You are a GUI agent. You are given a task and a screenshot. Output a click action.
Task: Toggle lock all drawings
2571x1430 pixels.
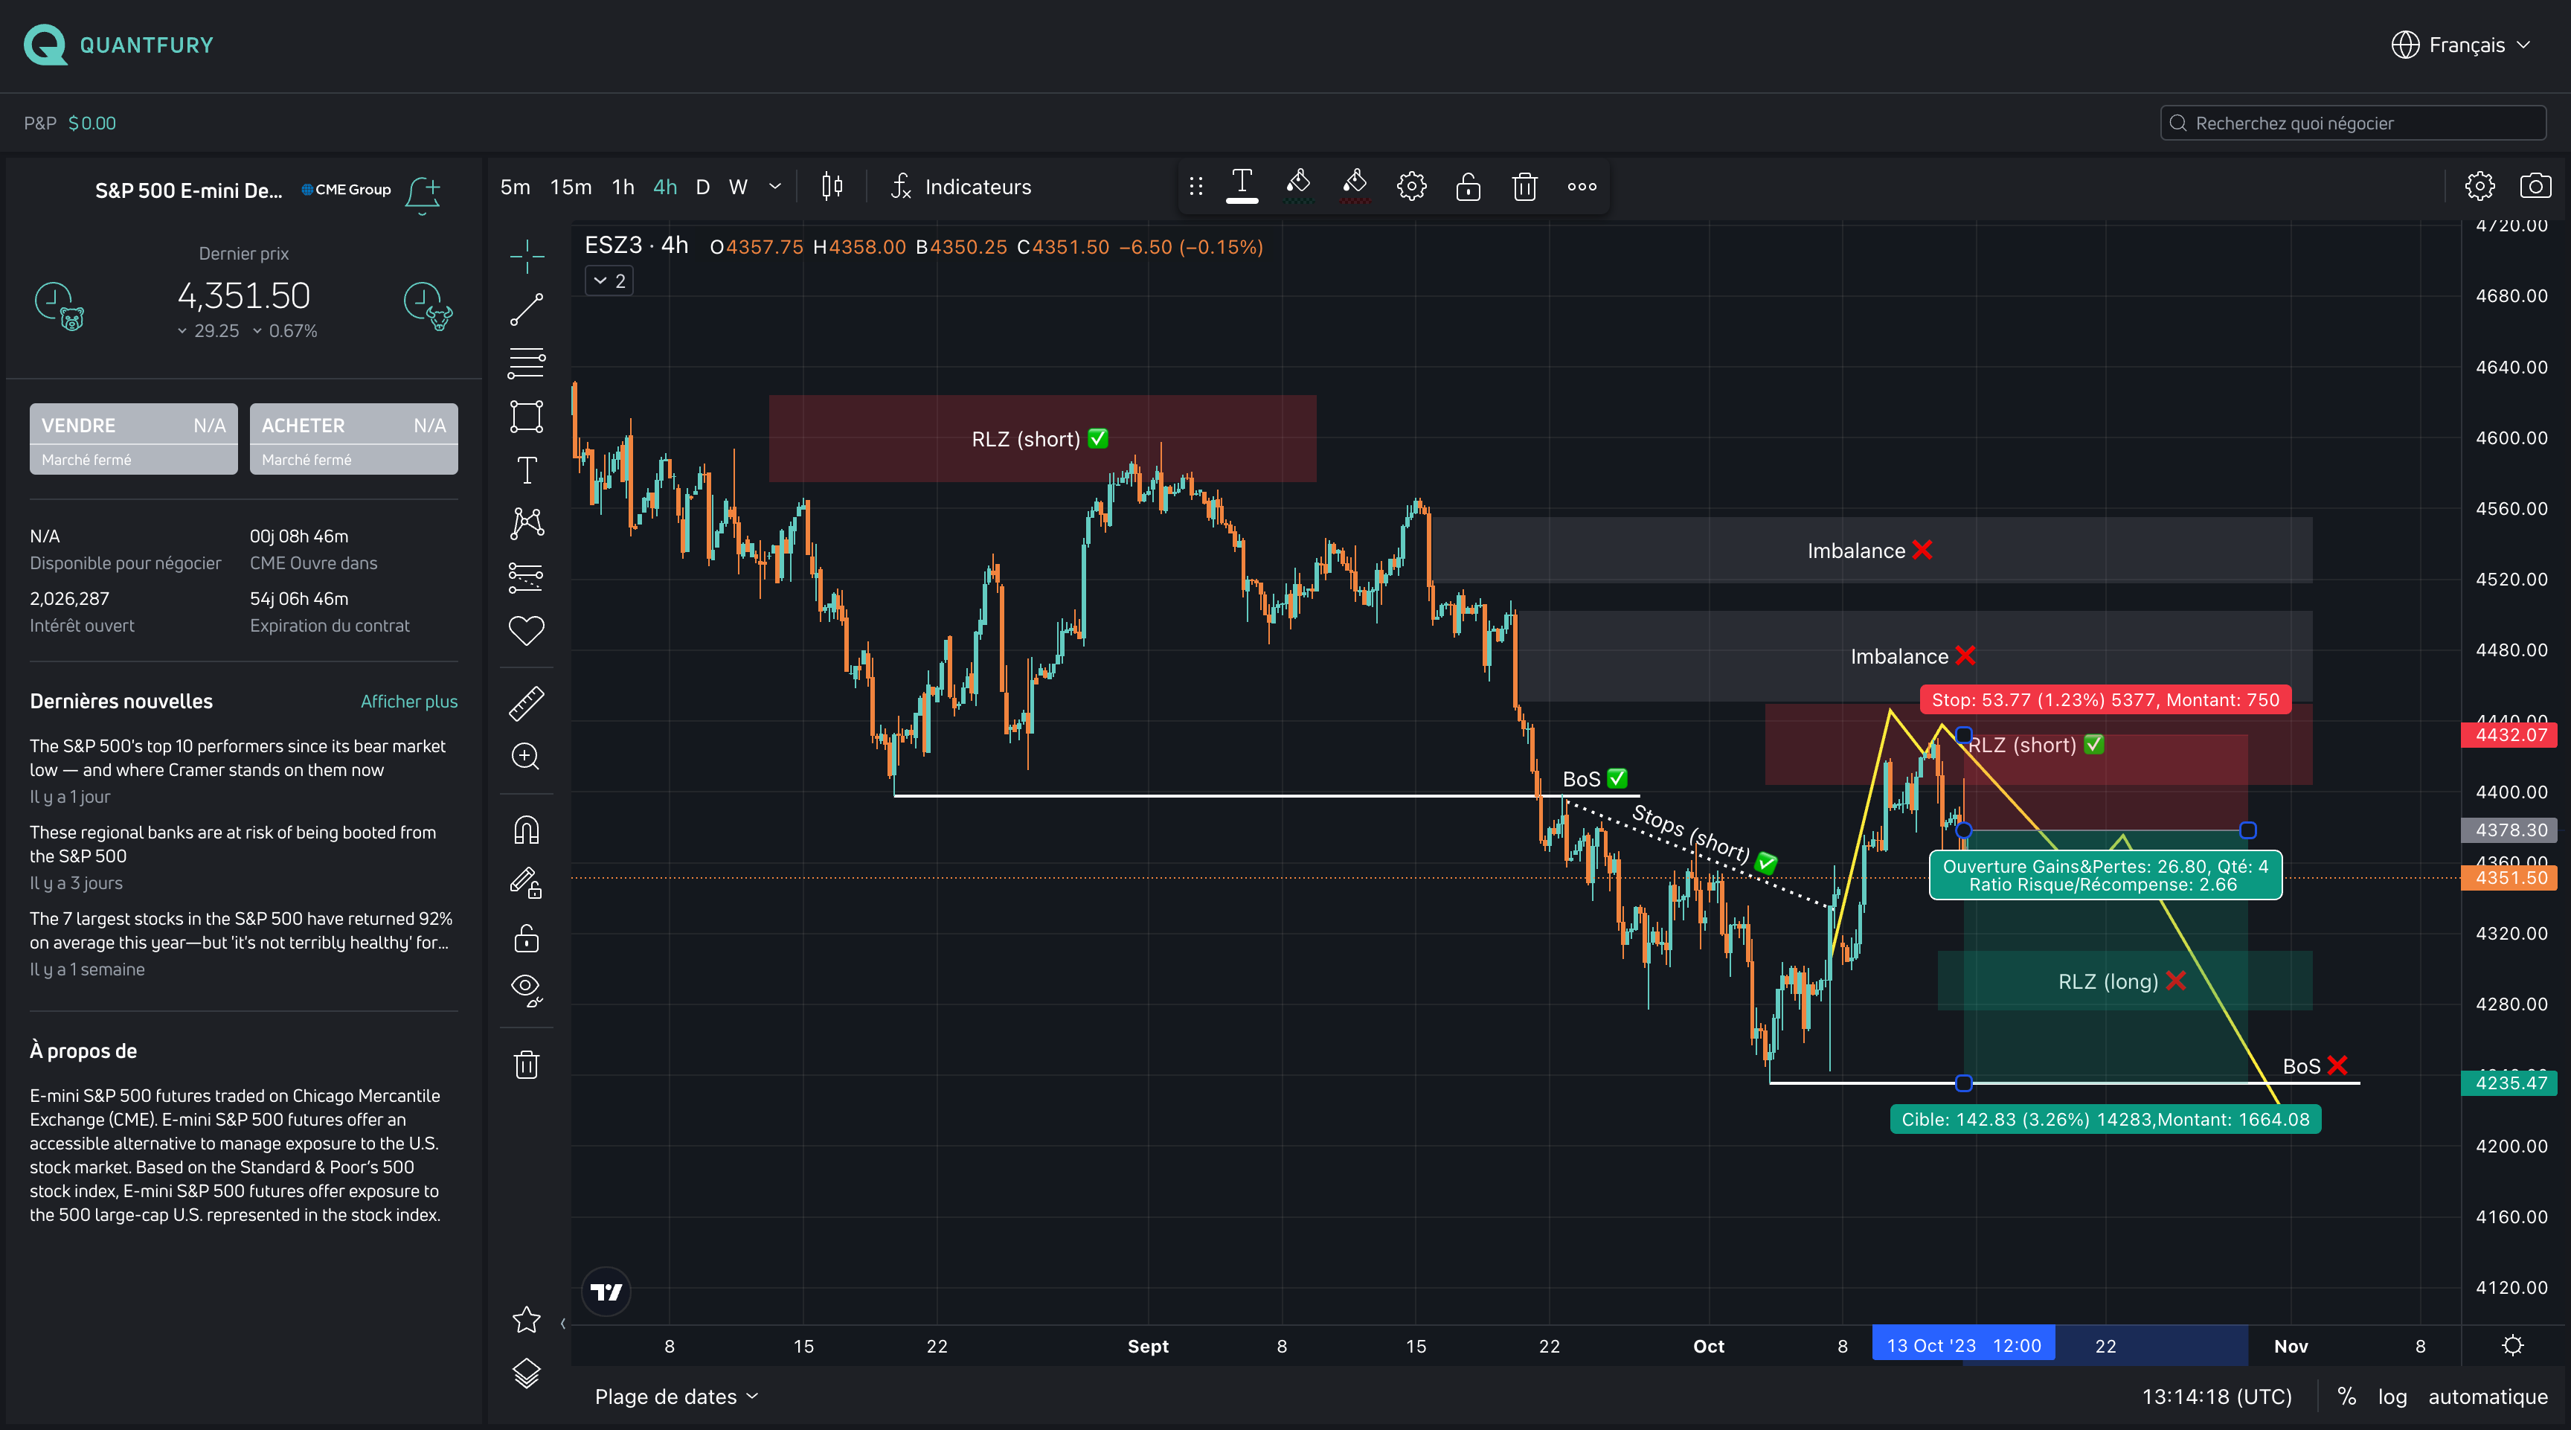pos(526,938)
